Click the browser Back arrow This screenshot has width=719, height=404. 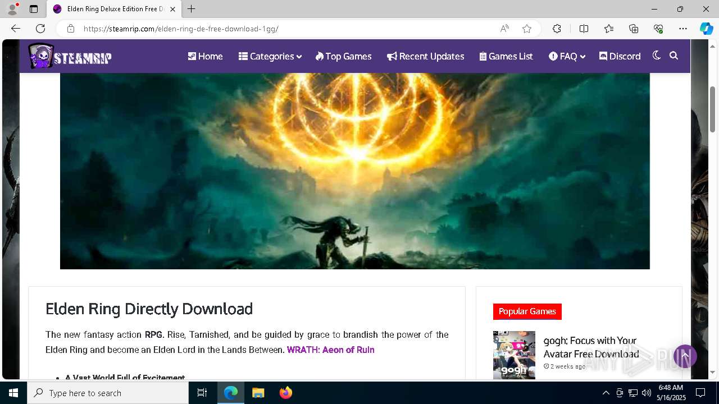tap(16, 29)
